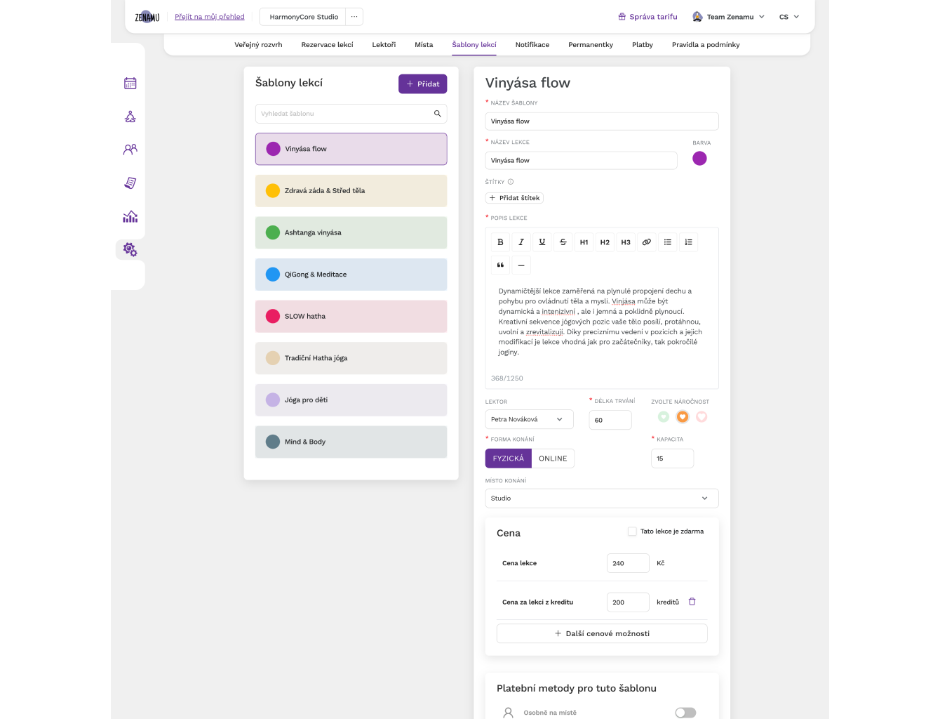Click the Délka trvání field showing 60
Screen dimensions: 940x719
click(x=610, y=420)
